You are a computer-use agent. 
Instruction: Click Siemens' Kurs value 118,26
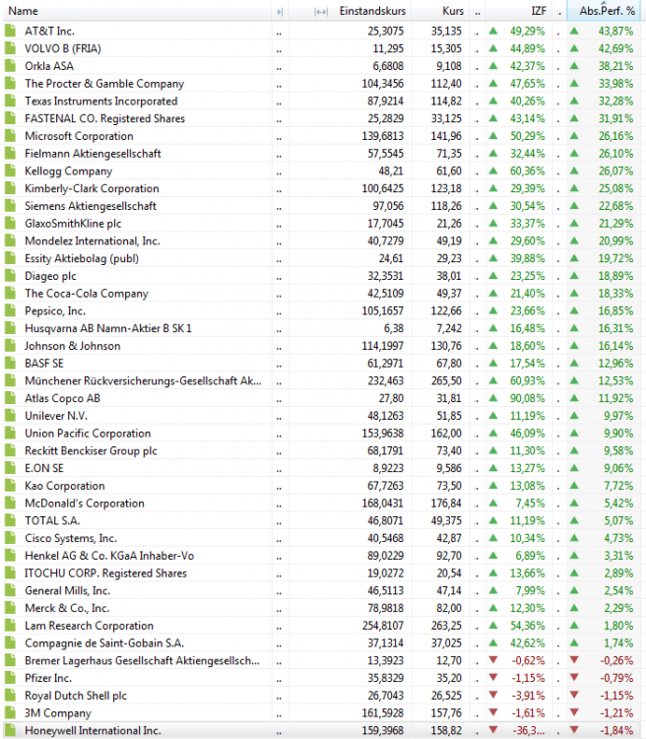446,206
